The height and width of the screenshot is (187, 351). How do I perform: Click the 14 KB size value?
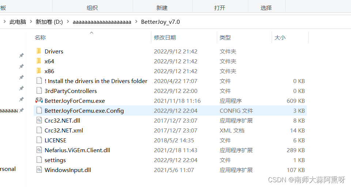pos(298,130)
